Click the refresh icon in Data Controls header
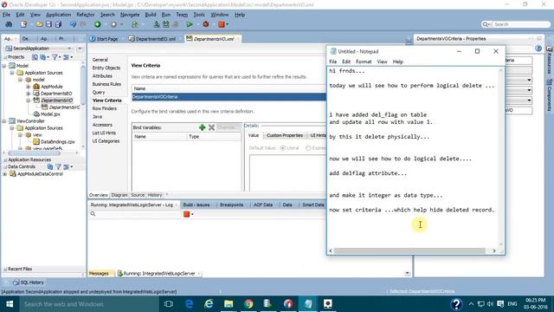 pos(50,166)
